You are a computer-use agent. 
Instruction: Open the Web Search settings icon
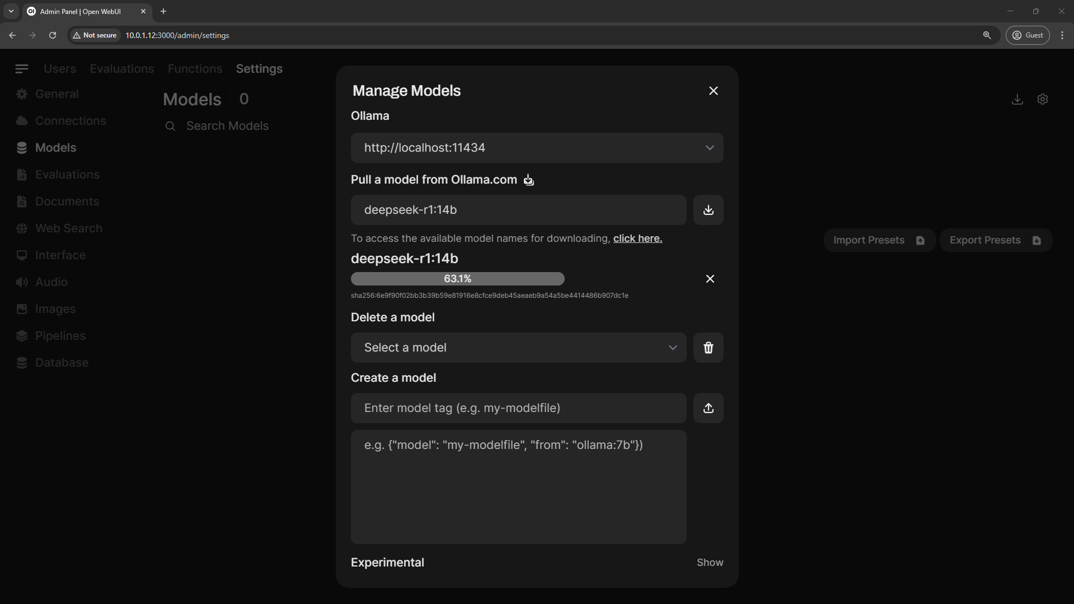point(21,228)
